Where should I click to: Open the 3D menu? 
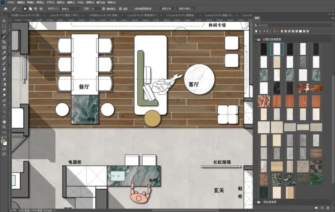[80, 2]
